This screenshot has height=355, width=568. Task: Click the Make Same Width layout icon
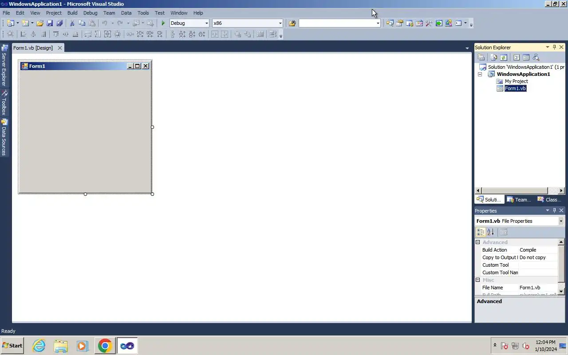click(x=88, y=34)
